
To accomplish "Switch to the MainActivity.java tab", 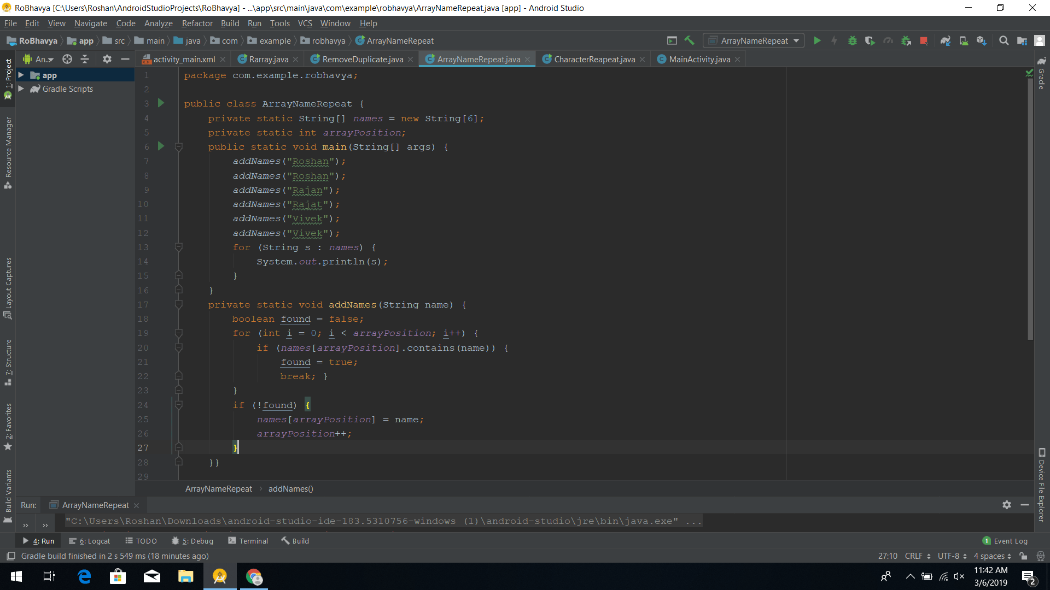I will pos(699,59).
